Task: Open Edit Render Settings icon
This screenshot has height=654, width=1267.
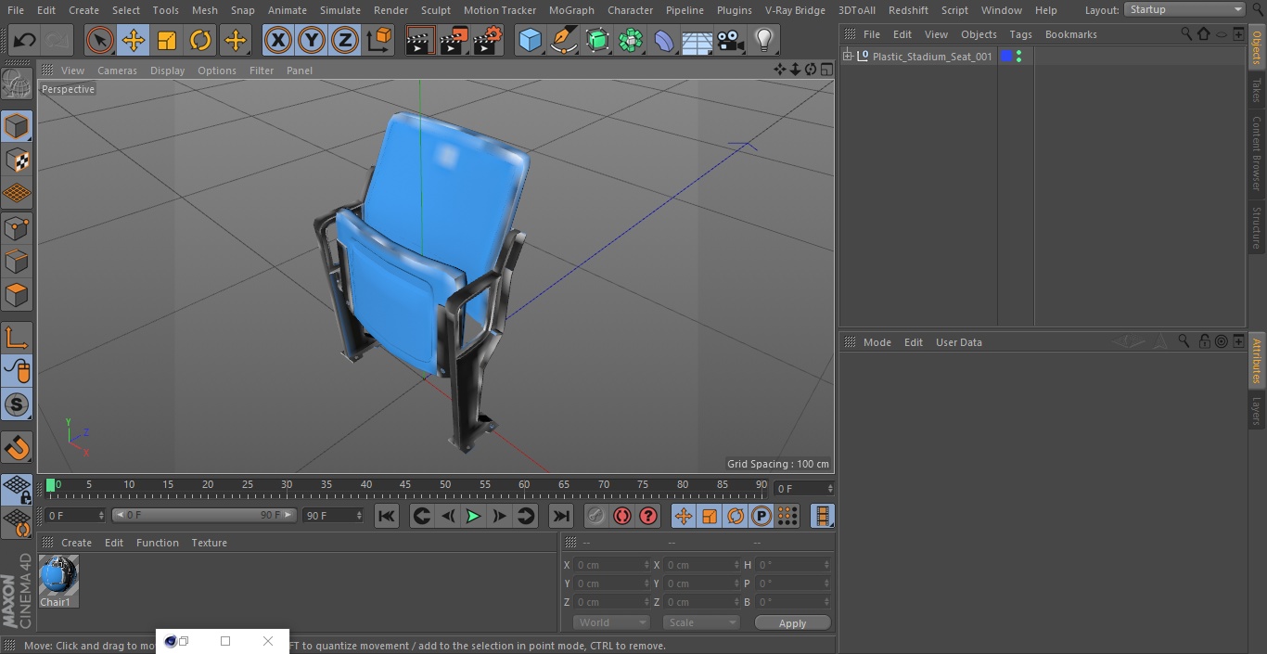Action: pyautogui.click(x=488, y=40)
